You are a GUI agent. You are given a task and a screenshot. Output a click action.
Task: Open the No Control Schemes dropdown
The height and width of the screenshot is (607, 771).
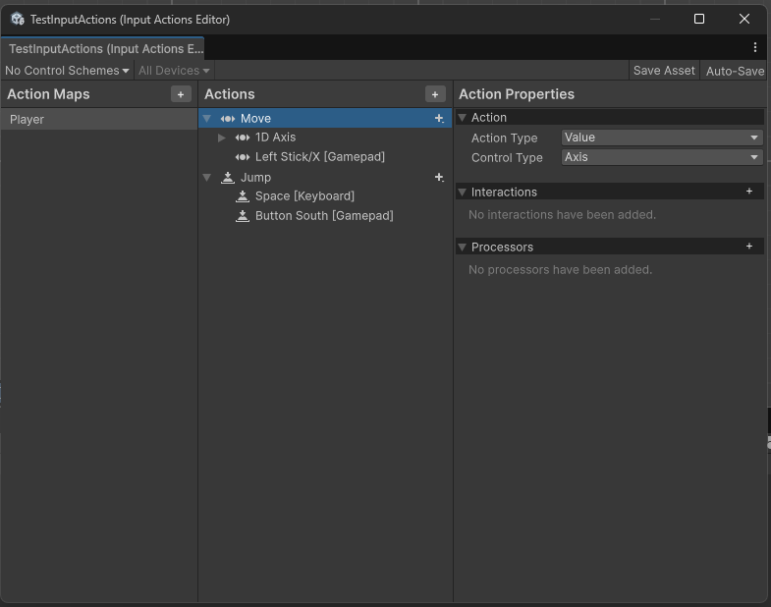(67, 71)
